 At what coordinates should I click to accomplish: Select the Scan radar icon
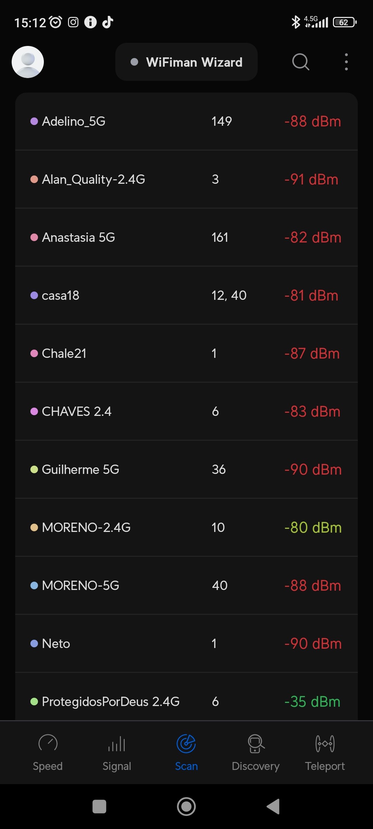[x=186, y=744]
